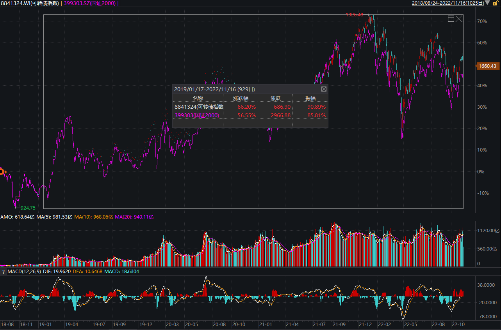Click the 924.75 low price marker
The height and width of the screenshot is (330, 501).
[x=28, y=208]
